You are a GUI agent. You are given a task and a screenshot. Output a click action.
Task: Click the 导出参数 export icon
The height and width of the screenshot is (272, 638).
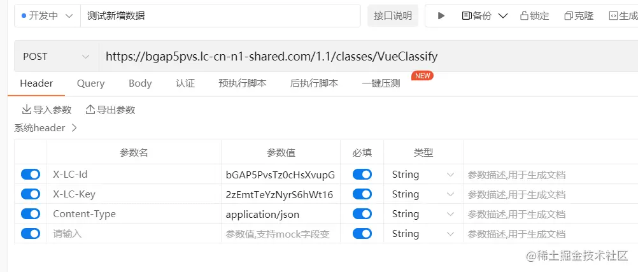click(90, 109)
